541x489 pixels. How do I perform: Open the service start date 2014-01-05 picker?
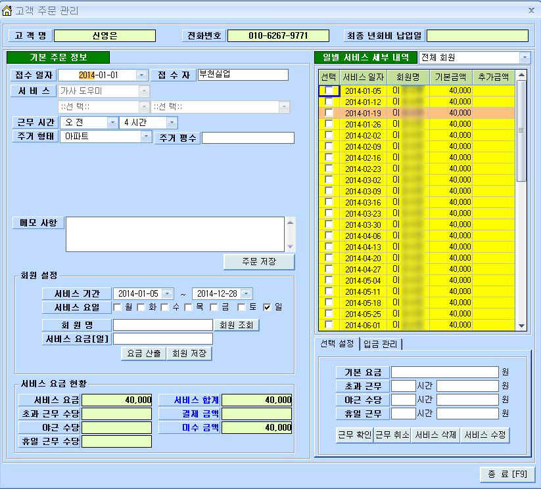[x=168, y=294]
